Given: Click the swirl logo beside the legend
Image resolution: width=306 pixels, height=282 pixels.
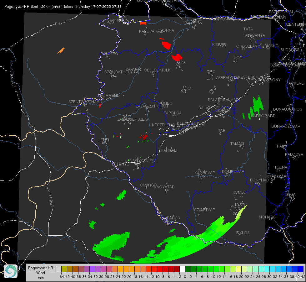Looking at the screenshot, I should (x=11, y=271).
